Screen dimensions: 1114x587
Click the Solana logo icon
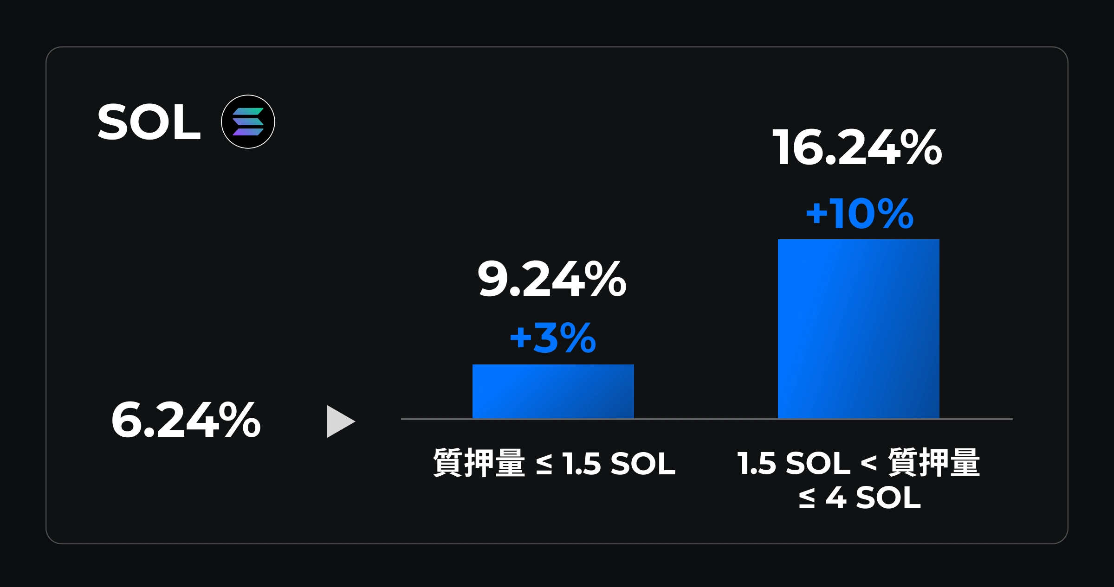[x=248, y=122]
